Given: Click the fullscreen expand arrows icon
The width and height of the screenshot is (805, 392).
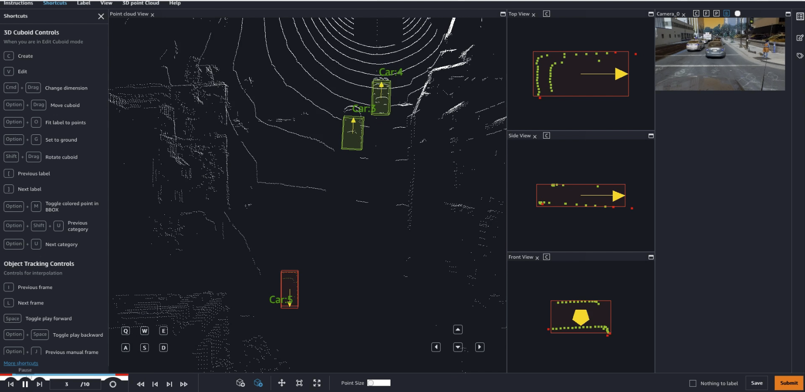Looking at the screenshot, I should click(x=317, y=383).
